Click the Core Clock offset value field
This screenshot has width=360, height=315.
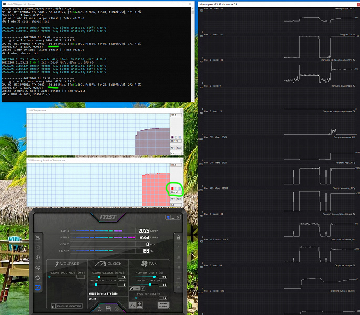[122, 277]
